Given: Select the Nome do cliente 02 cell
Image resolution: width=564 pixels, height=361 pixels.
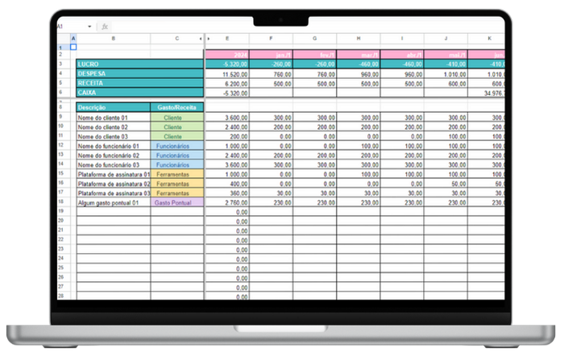Looking at the screenshot, I should [x=114, y=127].
